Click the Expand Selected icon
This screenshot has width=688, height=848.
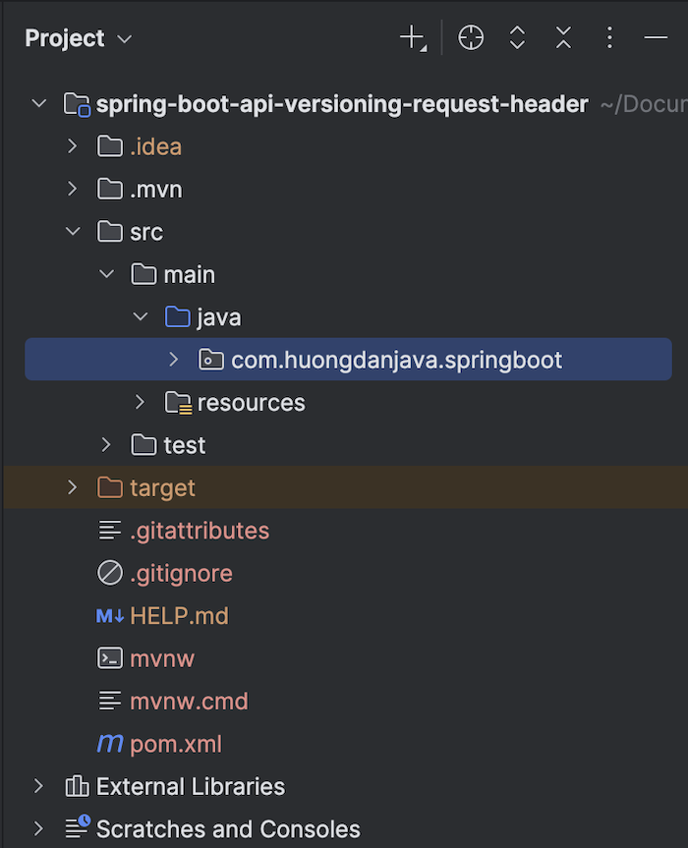517,38
